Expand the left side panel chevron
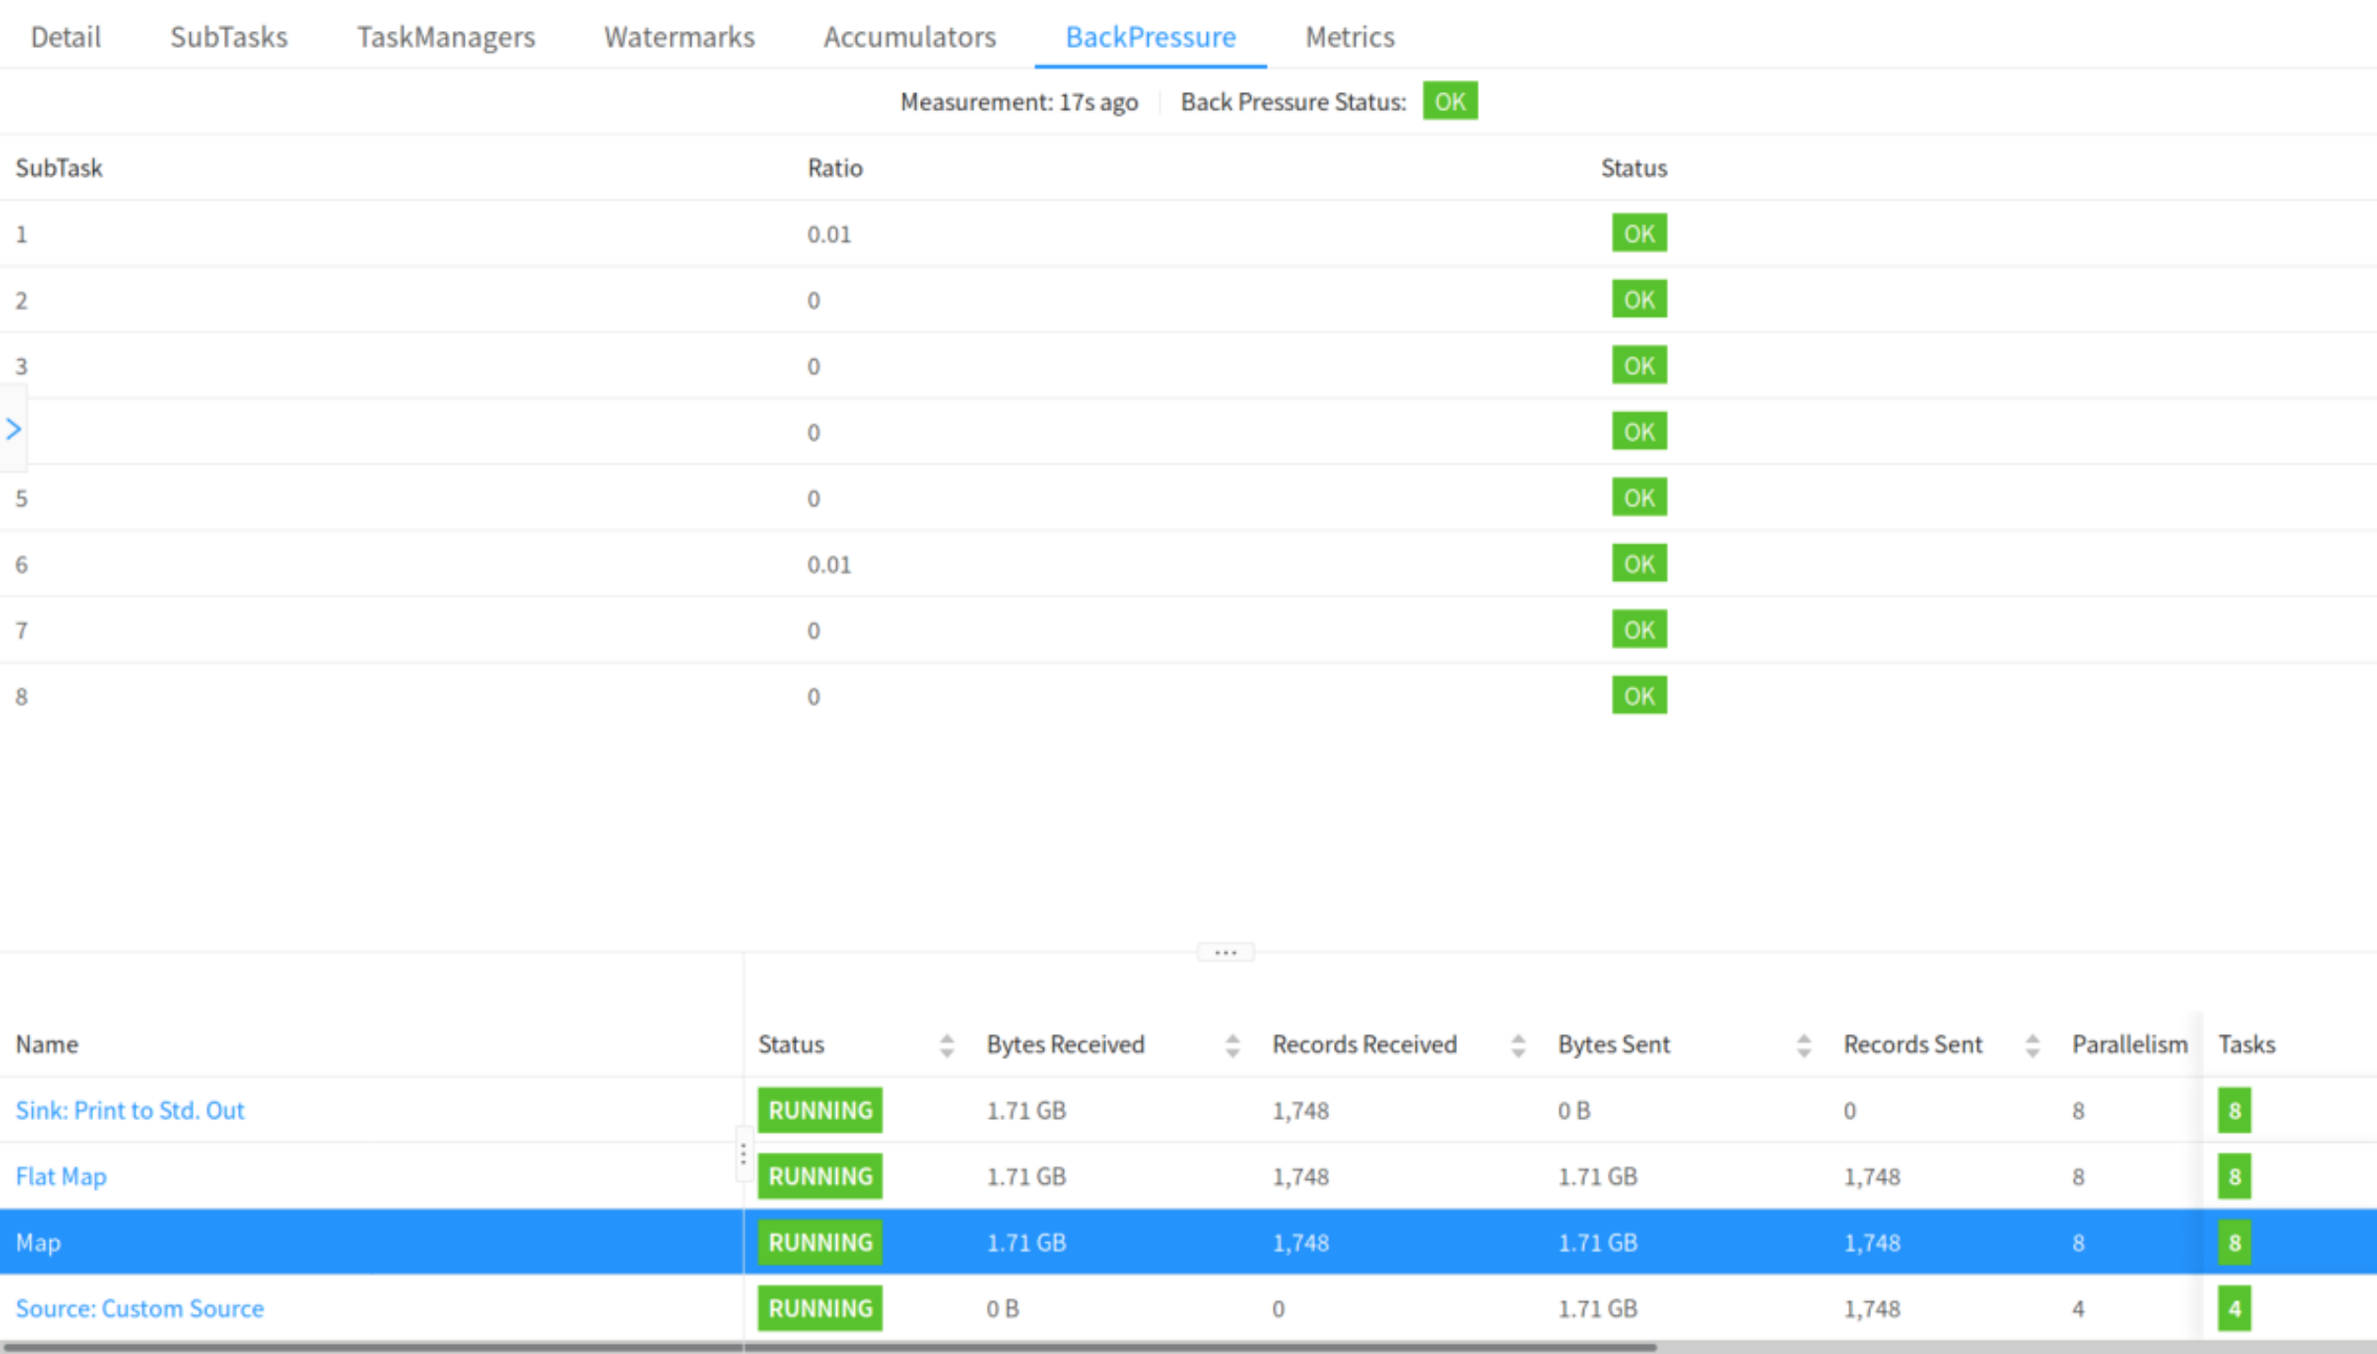The image size is (2377, 1354). tap(13, 430)
